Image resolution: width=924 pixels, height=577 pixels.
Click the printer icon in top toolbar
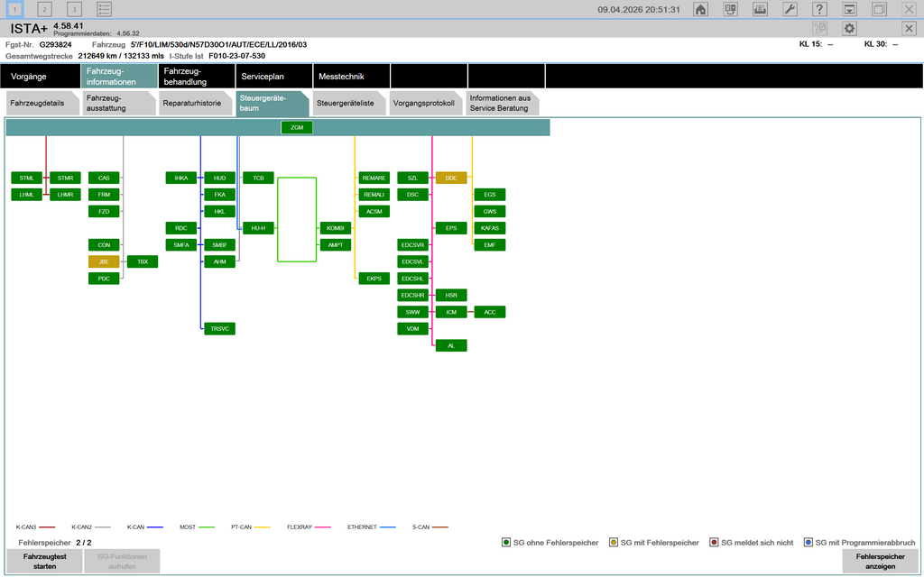click(x=760, y=9)
